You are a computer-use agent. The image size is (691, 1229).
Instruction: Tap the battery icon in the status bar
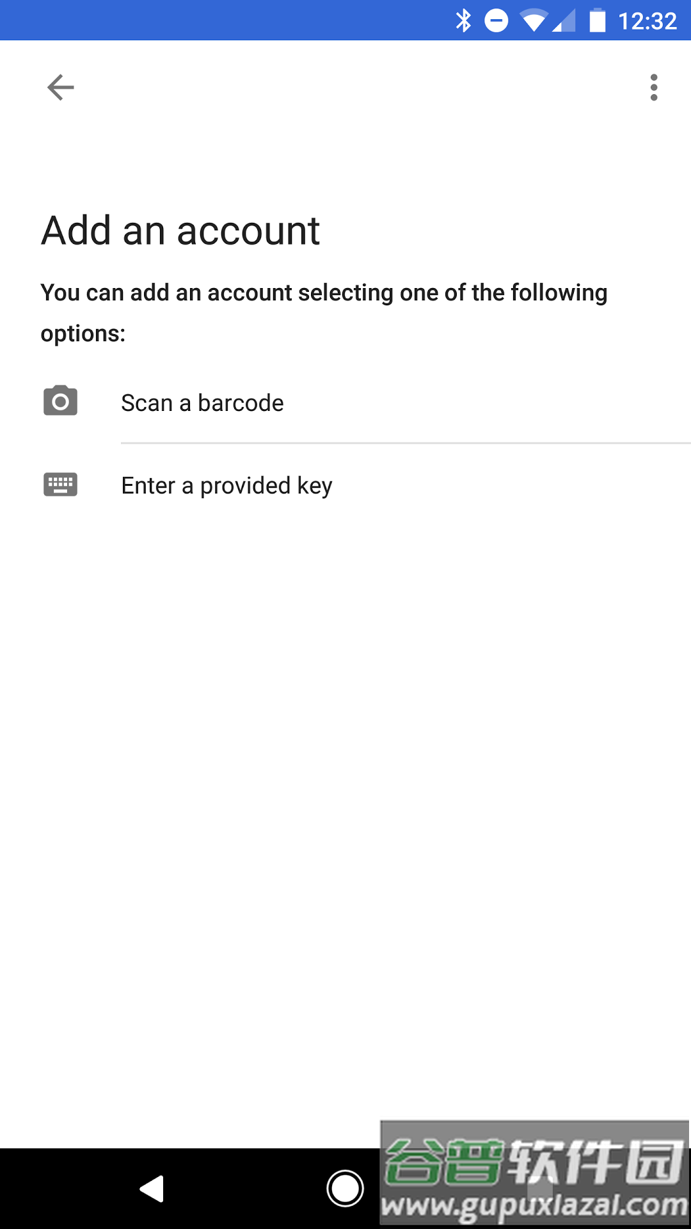pos(597,20)
